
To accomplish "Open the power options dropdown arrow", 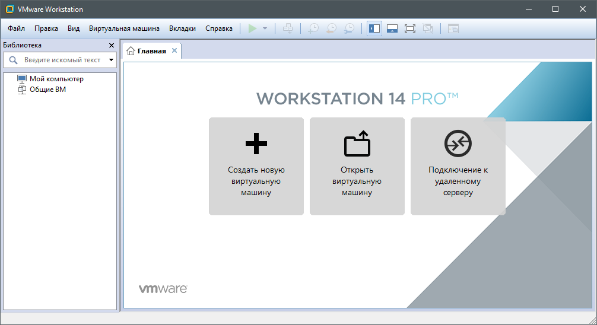I will pos(265,28).
